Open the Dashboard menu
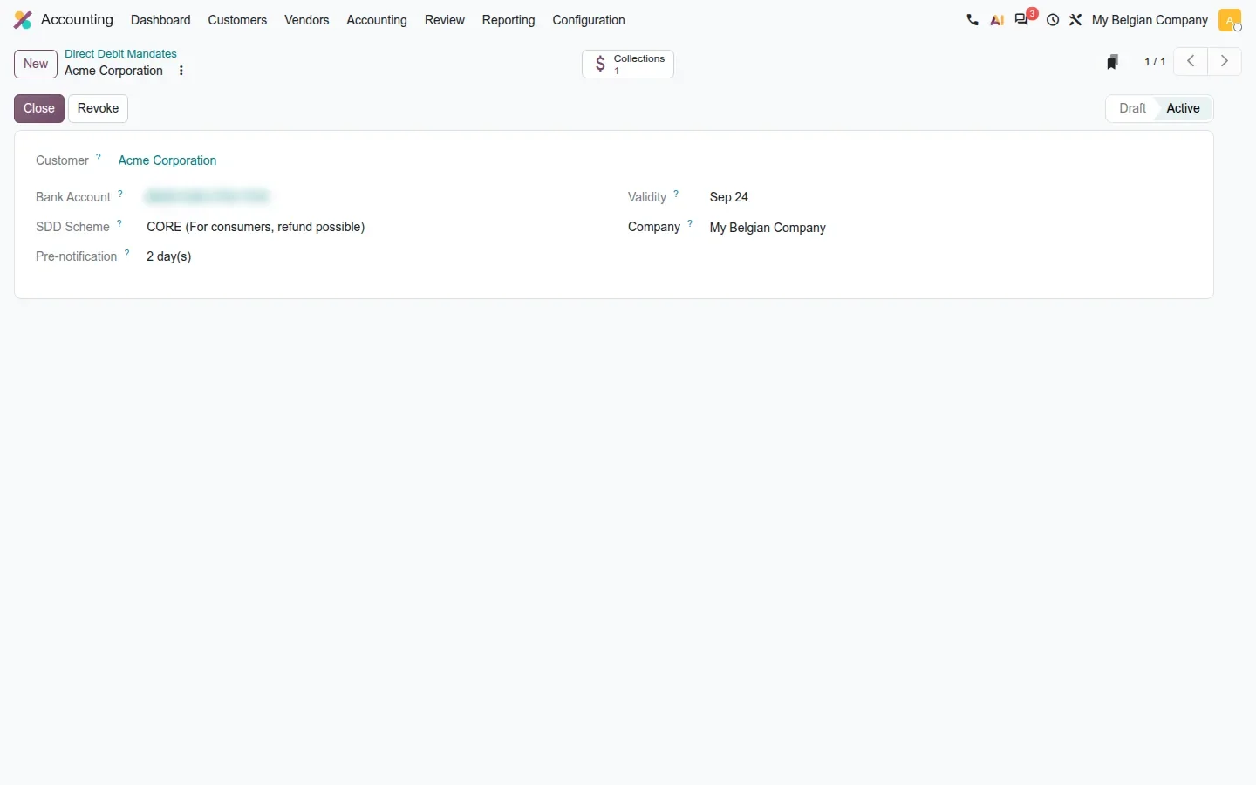The image size is (1256, 785). [x=160, y=20]
